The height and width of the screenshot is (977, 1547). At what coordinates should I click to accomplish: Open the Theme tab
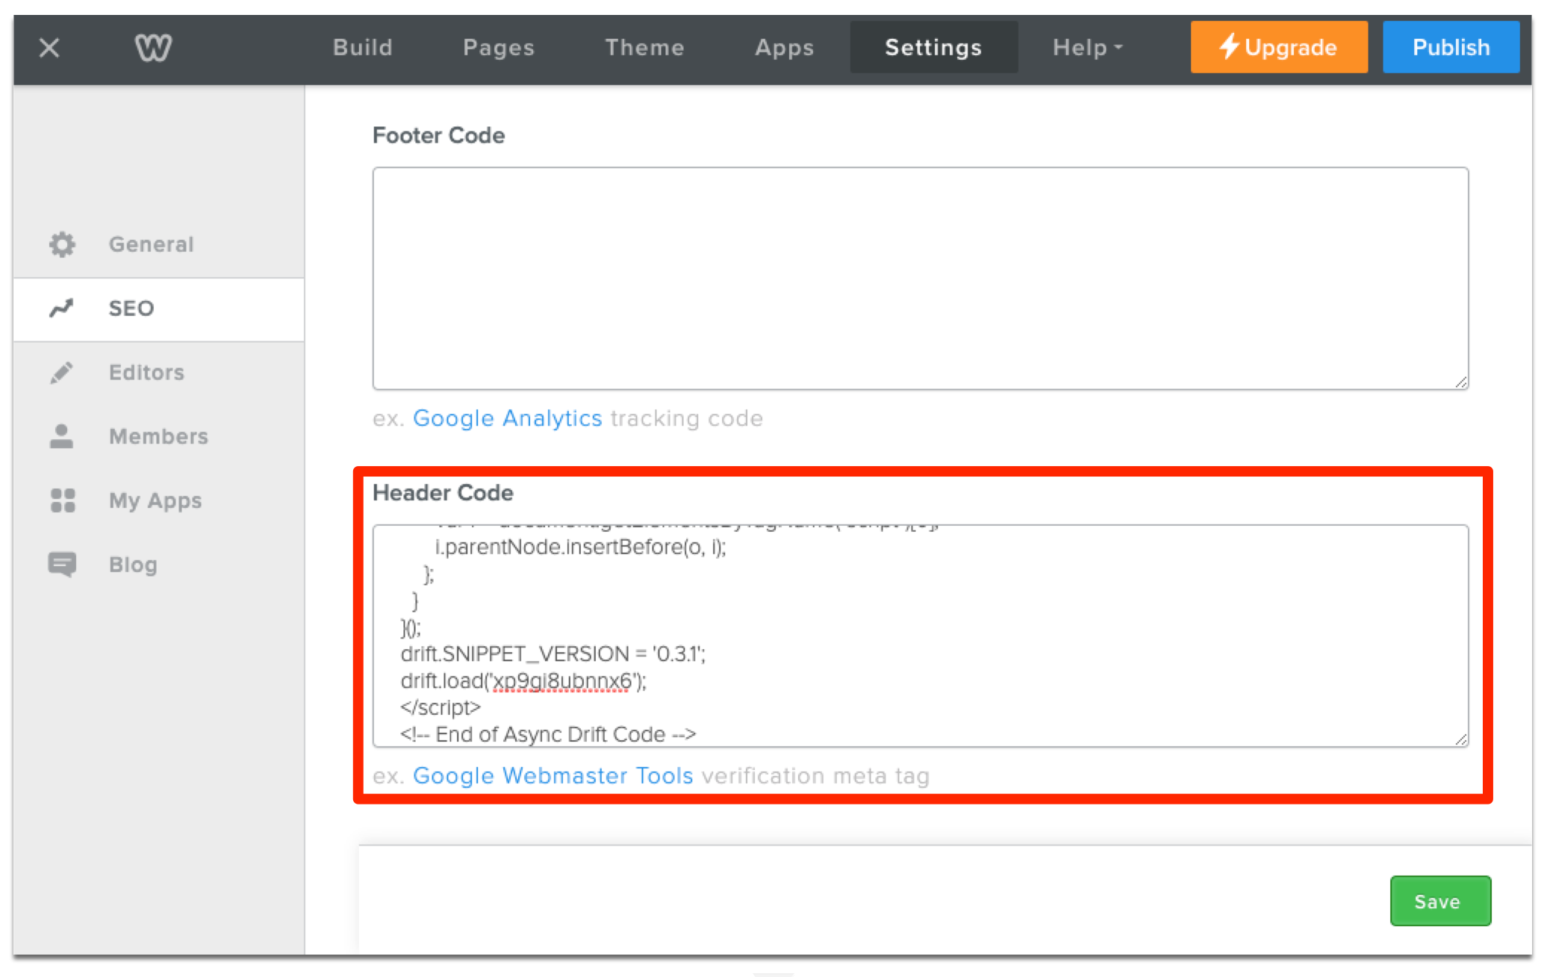point(644,47)
